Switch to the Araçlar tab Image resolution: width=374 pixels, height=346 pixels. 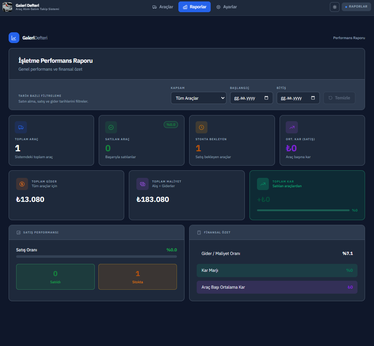click(163, 7)
